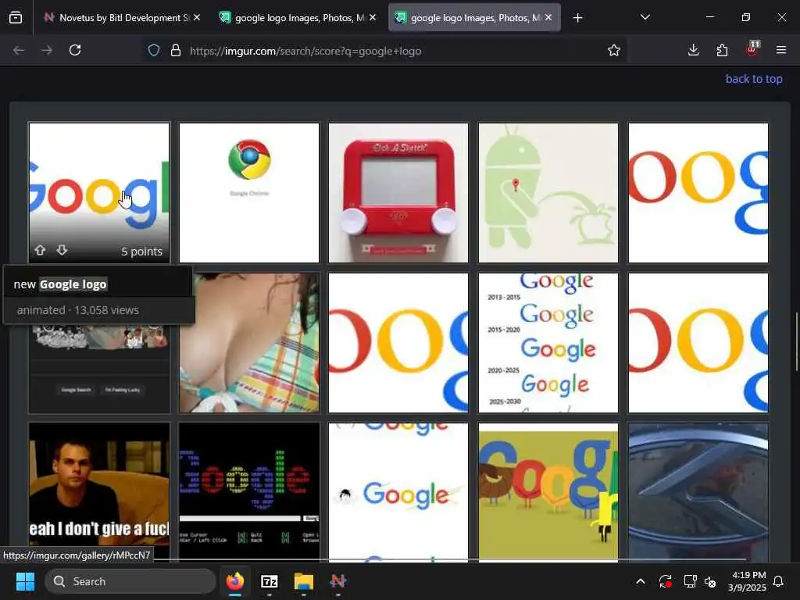Open the sync update tray icon
Viewport: 800px width, 600px height.
pos(666,581)
